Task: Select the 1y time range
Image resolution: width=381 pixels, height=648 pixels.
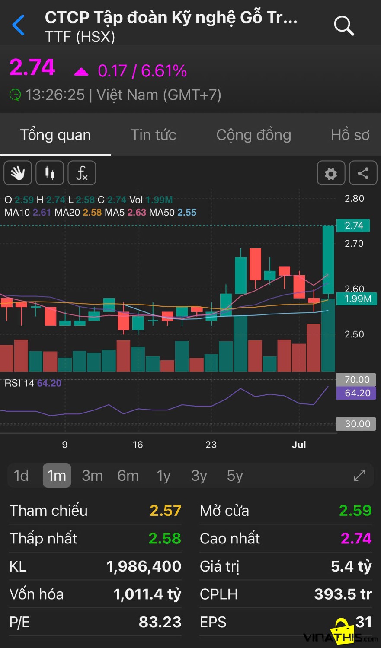Action: point(163,476)
